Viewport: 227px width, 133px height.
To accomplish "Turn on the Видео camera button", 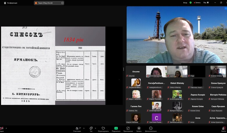I will coord(1,129).
